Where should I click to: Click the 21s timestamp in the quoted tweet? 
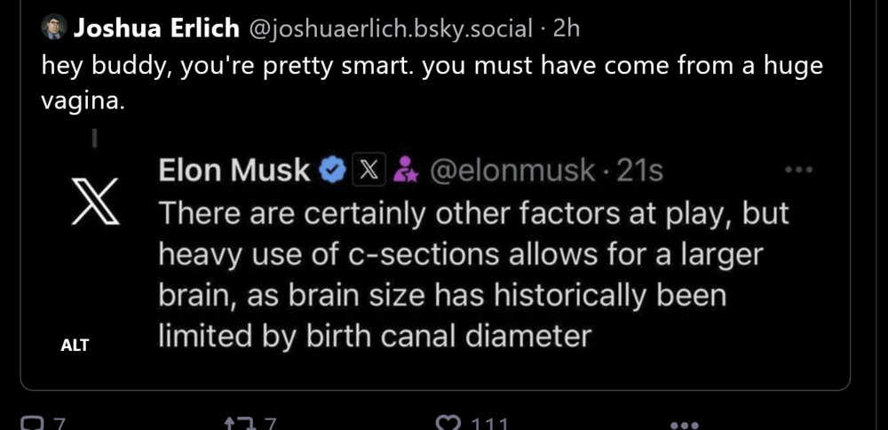pos(639,169)
